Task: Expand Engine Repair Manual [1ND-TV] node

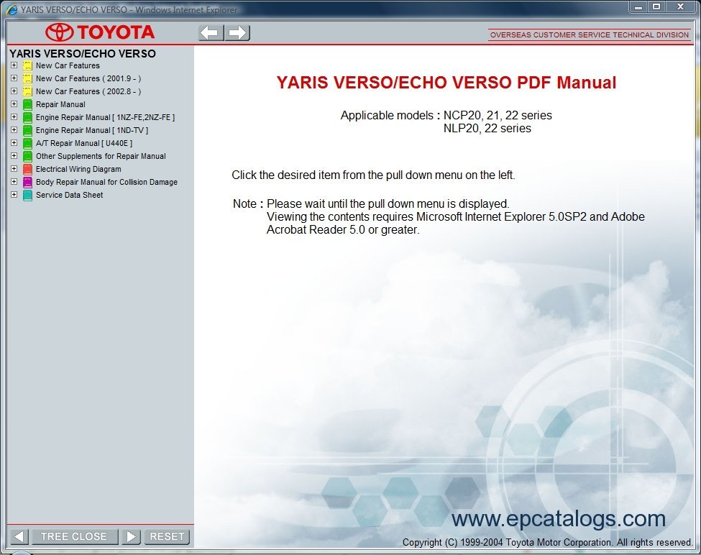Action: click(x=14, y=129)
